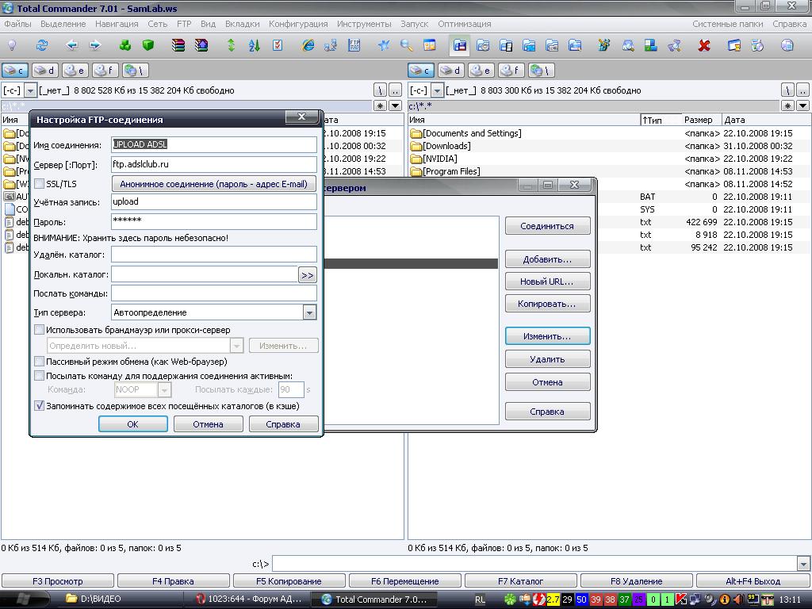812x609 pixels.
Task: Open left panel drive selection dropdown
Action: coord(31,90)
